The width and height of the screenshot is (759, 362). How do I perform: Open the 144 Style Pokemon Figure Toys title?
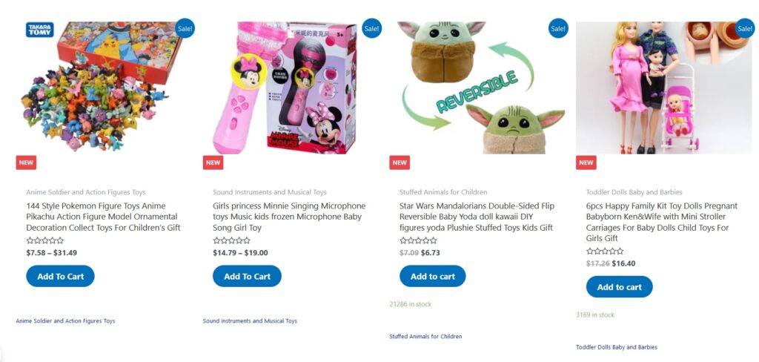pos(103,217)
